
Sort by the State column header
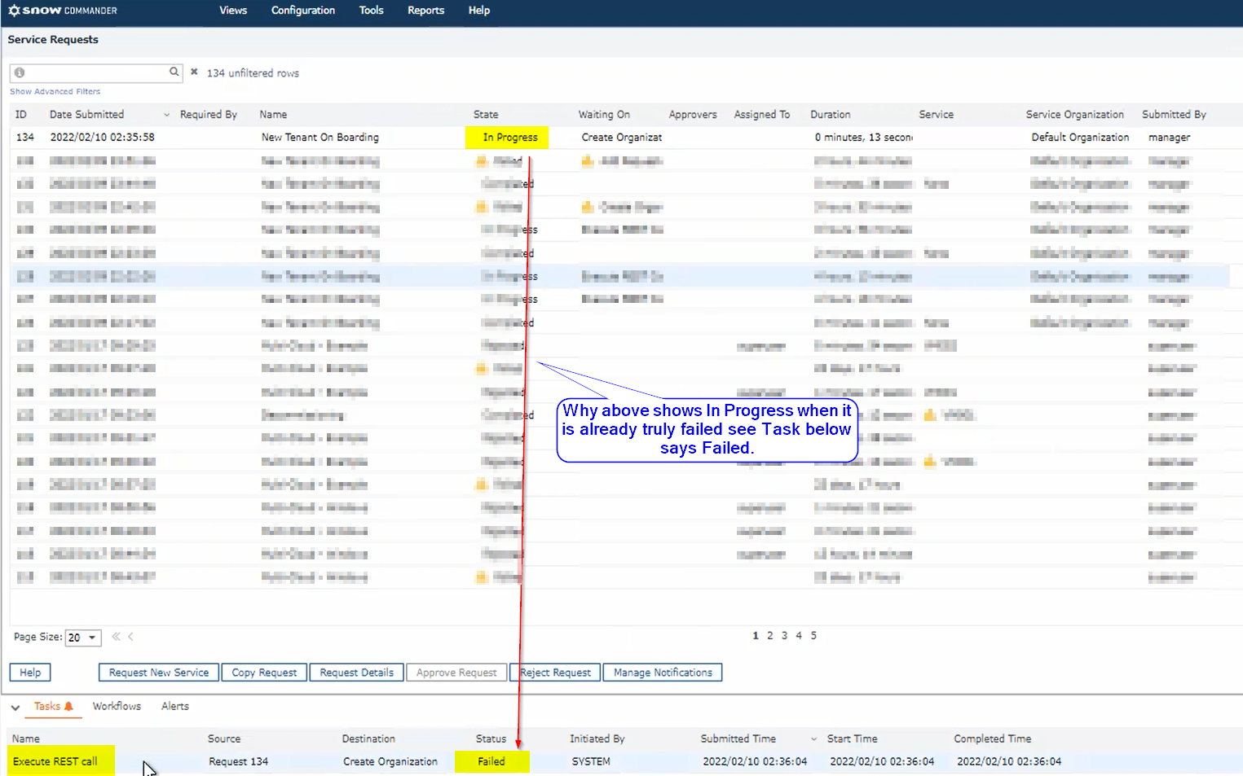[486, 115]
